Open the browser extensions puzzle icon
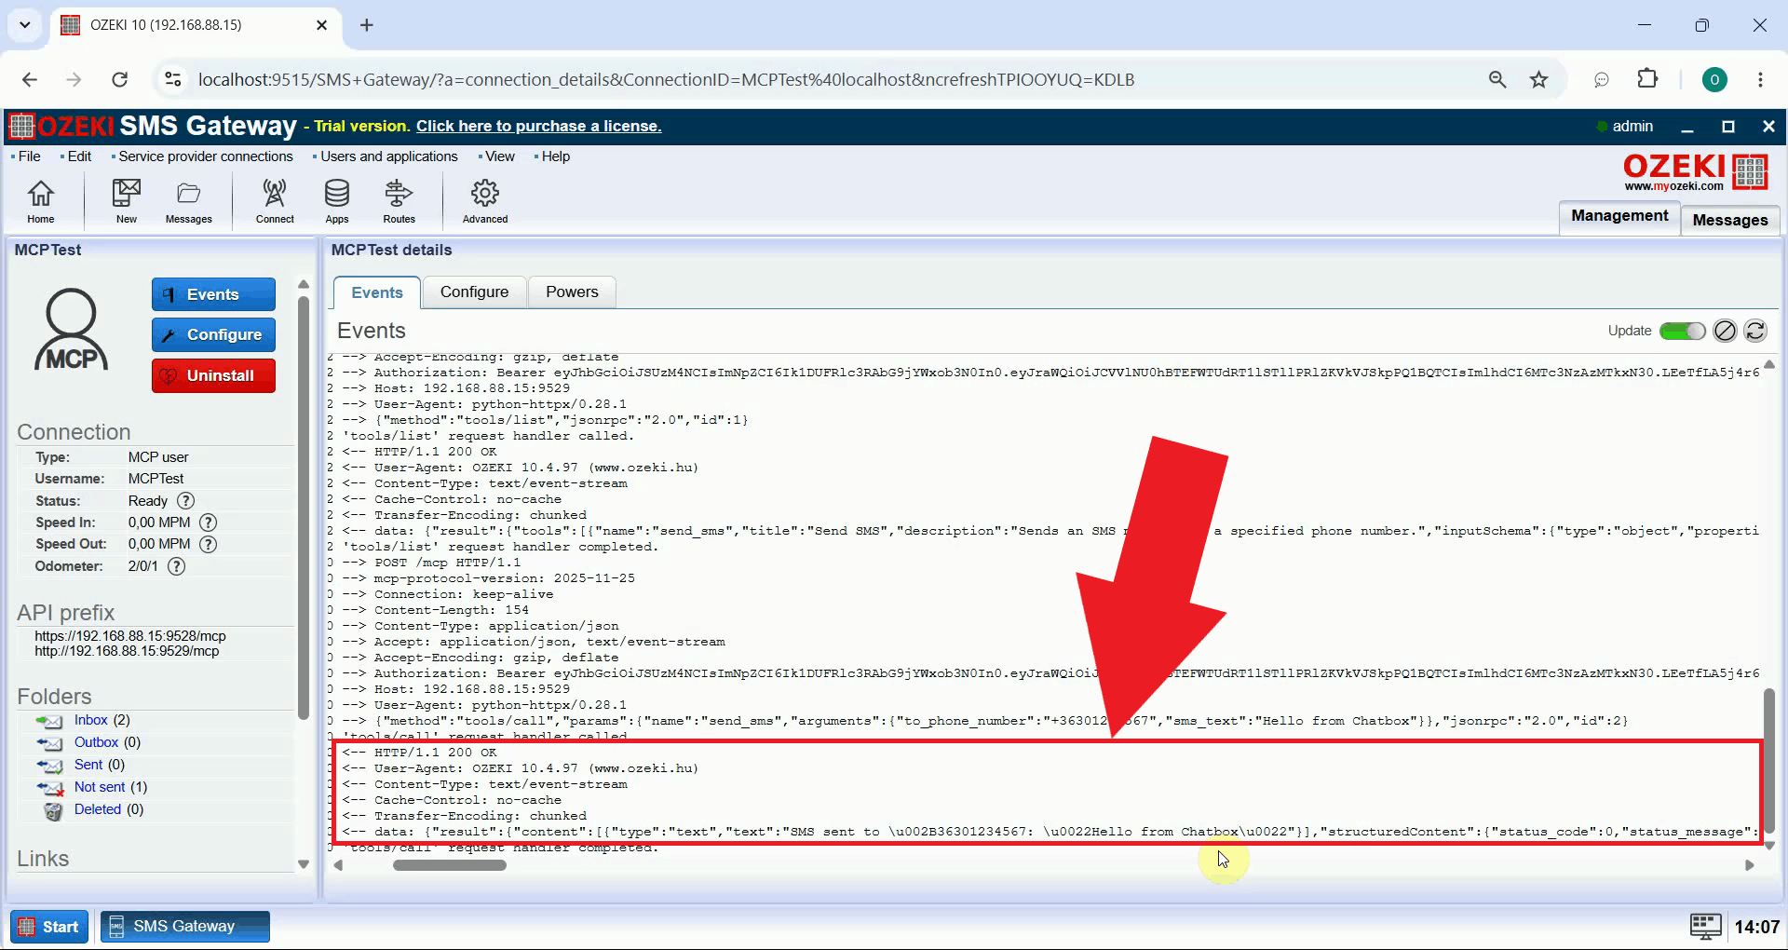The height and width of the screenshot is (950, 1788). [x=1647, y=79]
